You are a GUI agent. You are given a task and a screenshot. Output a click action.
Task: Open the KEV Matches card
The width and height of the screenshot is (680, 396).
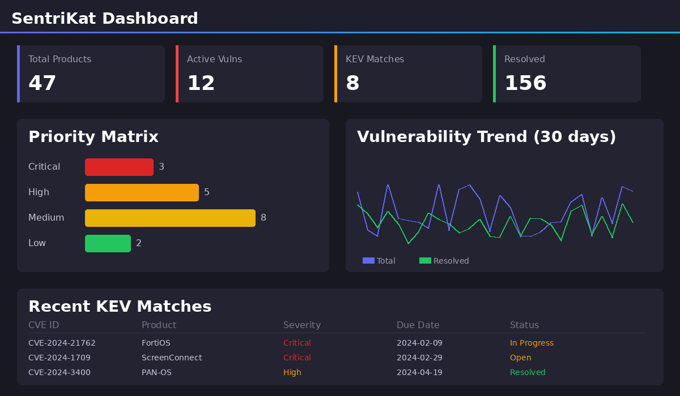click(408, 74)
